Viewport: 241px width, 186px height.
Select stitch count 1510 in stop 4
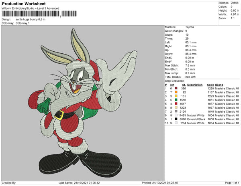click(x=183, y=100)
